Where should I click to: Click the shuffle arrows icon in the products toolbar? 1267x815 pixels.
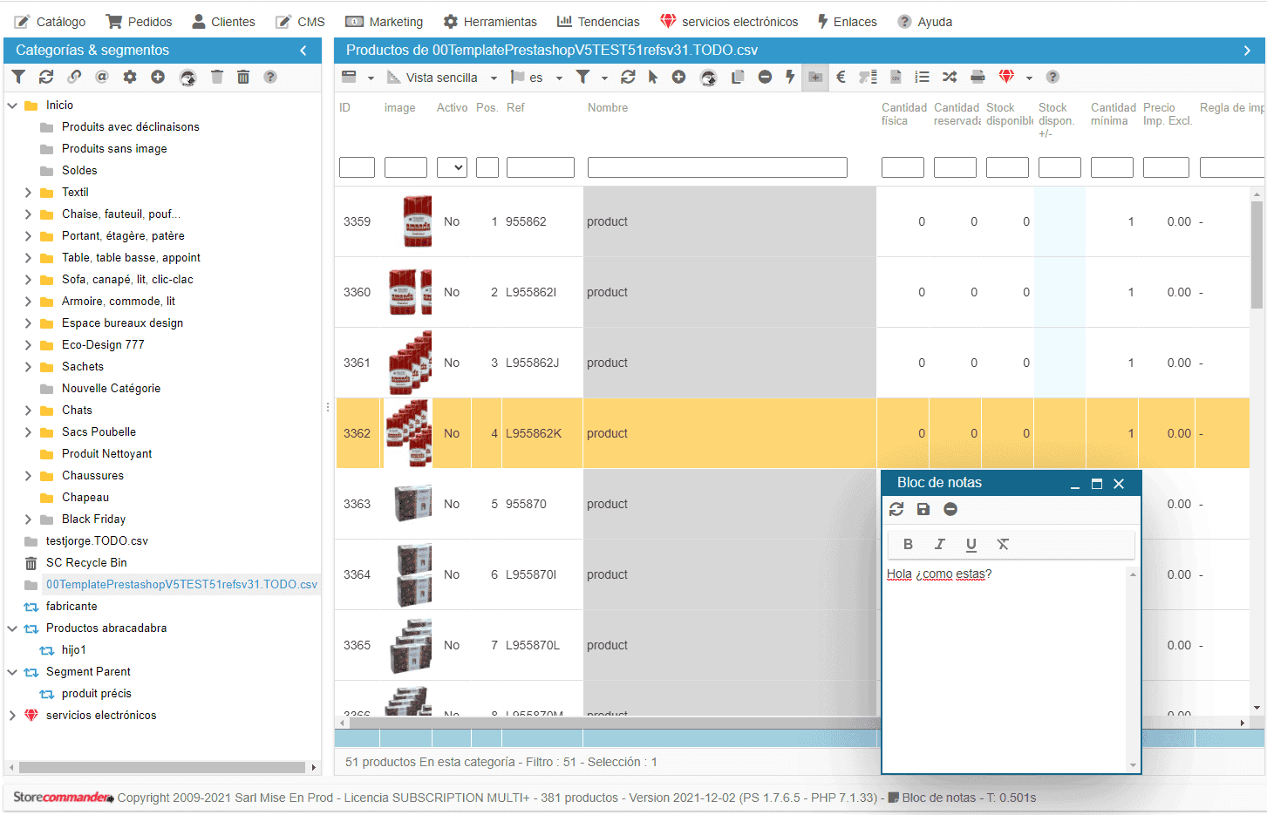click(x=950, y=77)
